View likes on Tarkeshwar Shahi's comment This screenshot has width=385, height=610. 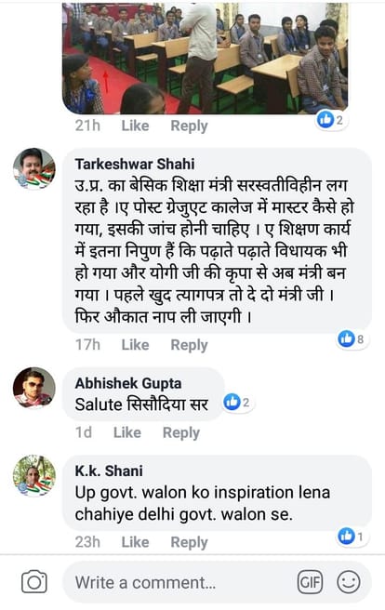352,339
